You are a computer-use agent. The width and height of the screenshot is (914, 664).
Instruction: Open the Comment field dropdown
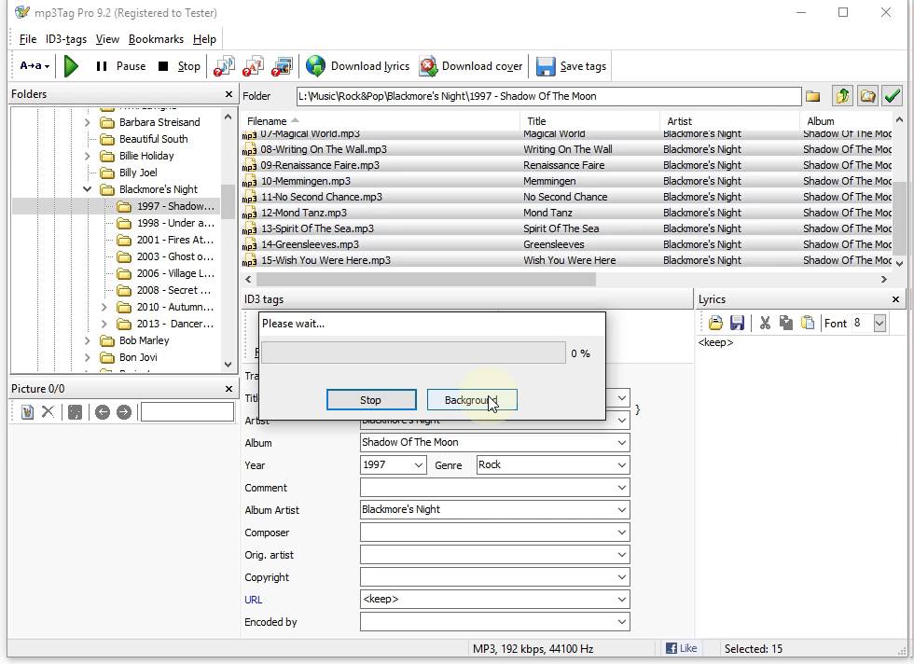click(x=622, y=488)
